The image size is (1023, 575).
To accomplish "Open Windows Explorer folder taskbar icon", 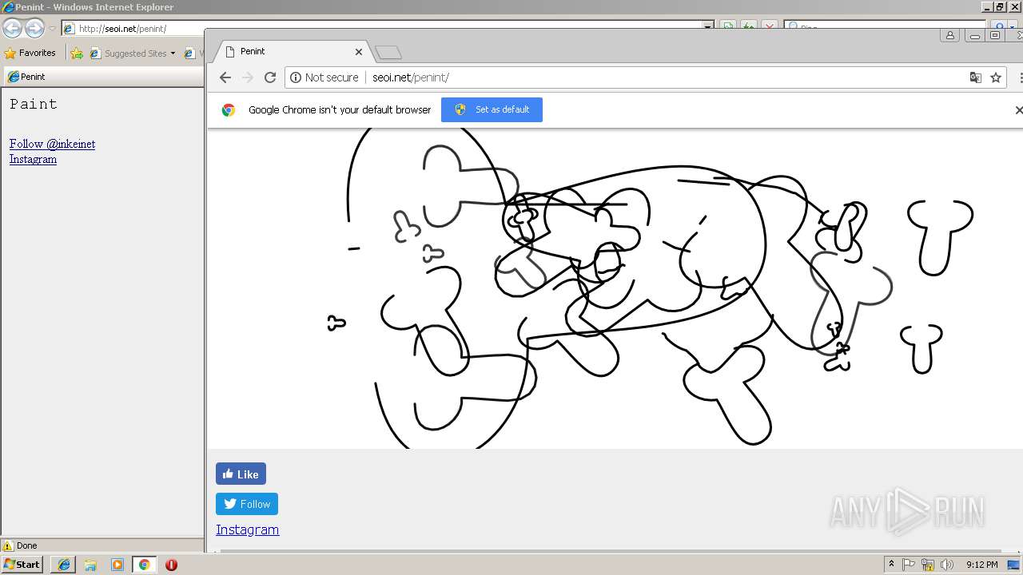I will tap(90, 565).
